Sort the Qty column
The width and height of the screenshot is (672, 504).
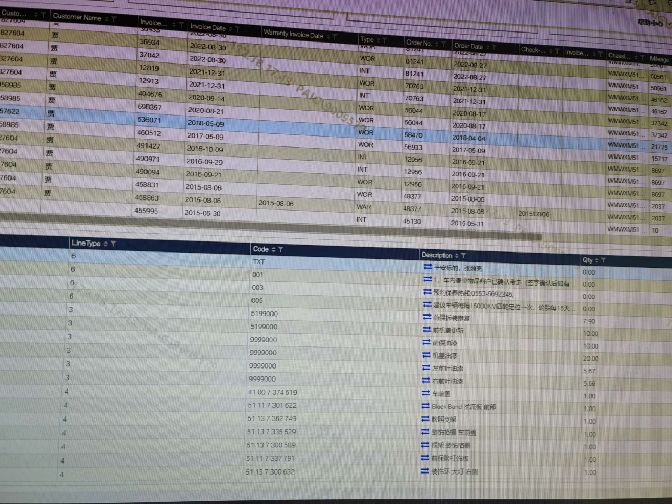coord(597,260)
